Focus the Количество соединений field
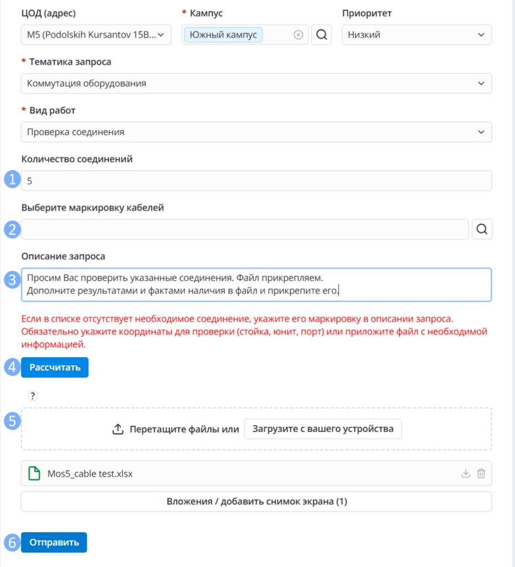515x567 pixels. (x=256, y=181)
